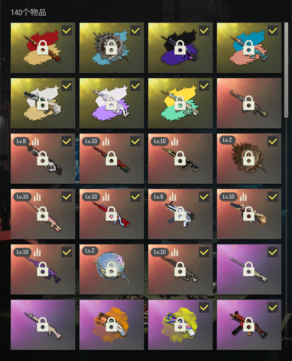Toggle the checkbox on yellow smoke pistol item
The height and width of the screenshot is (361, 292).
pyautogui.click(x=204, y=308)
